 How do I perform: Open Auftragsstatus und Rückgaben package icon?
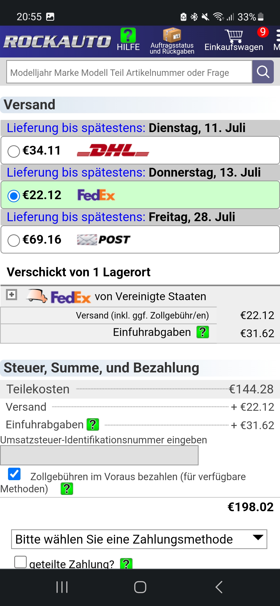pos(172,35)
